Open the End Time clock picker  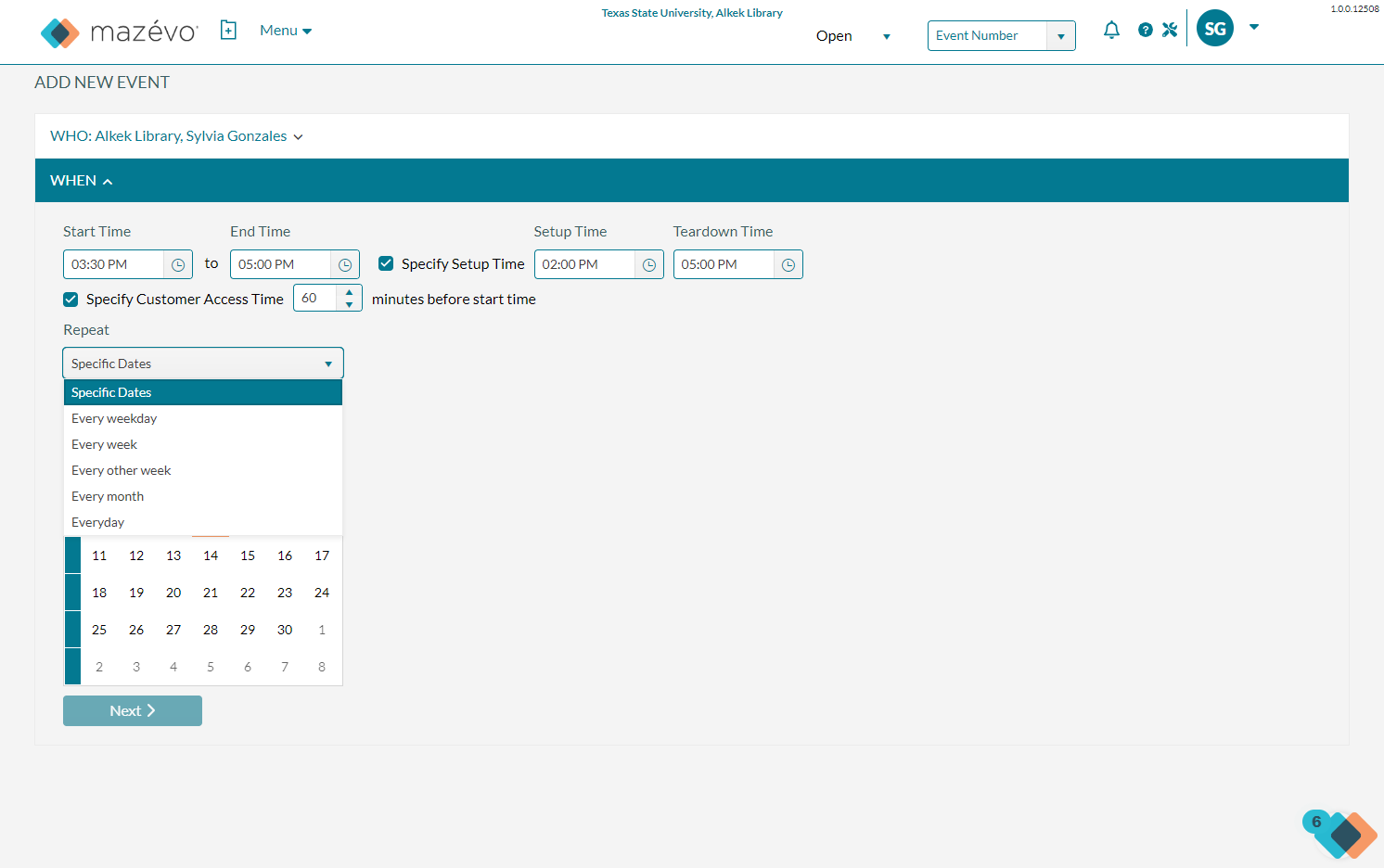(x=345, y=264)
